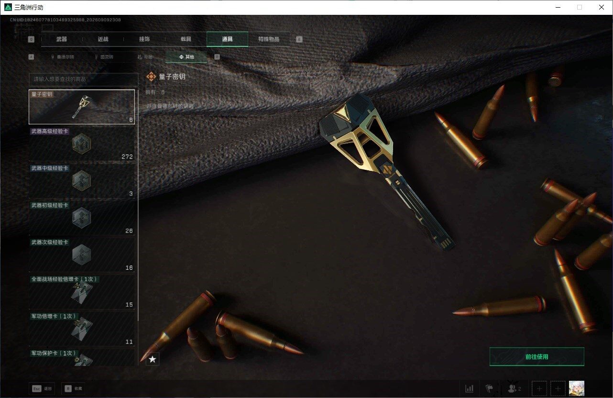Pick the 武器初级经验卡 item
613x398 pixels.
click(82, 218)
